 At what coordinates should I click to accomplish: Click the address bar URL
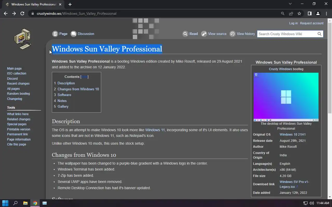(x=77, y=13)
